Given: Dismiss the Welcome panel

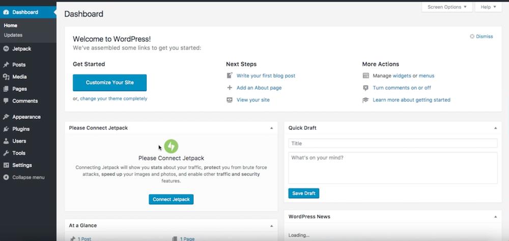Looking at the screenshot, I should pos(482,36).
